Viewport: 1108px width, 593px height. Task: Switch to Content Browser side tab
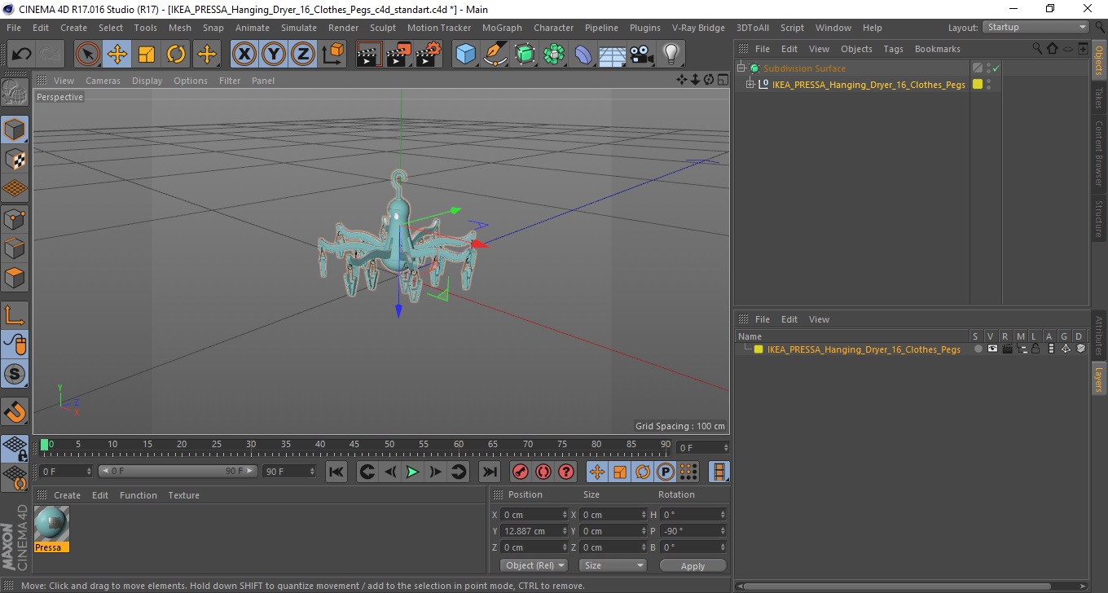coord(1099,153)
